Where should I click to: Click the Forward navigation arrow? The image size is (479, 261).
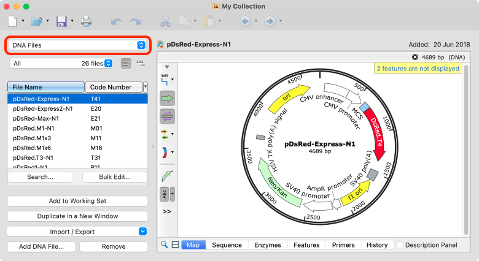270,21
